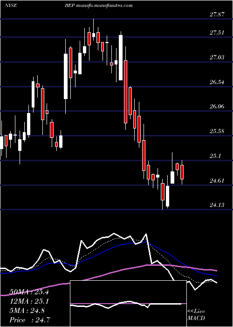Viewport: 233px width, 327px height.
Task: Click the 27.87 price axis label
Action: pos(217,14)
